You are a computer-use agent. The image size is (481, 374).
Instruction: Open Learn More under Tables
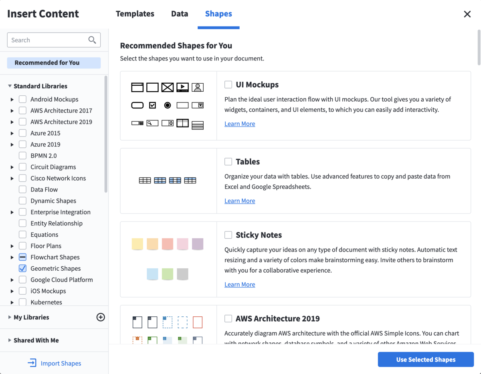pos(240,200)
